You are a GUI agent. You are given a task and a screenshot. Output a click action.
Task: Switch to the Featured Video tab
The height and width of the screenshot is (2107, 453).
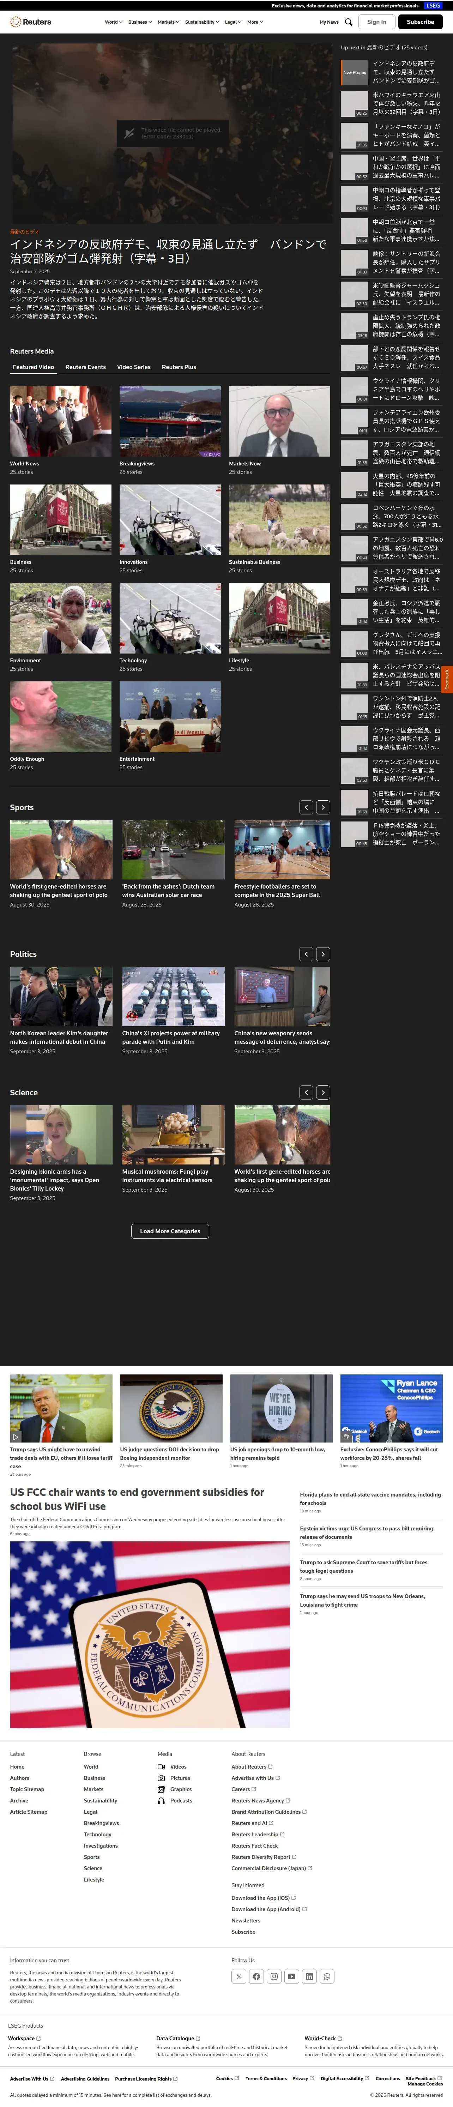coord(34,367)
